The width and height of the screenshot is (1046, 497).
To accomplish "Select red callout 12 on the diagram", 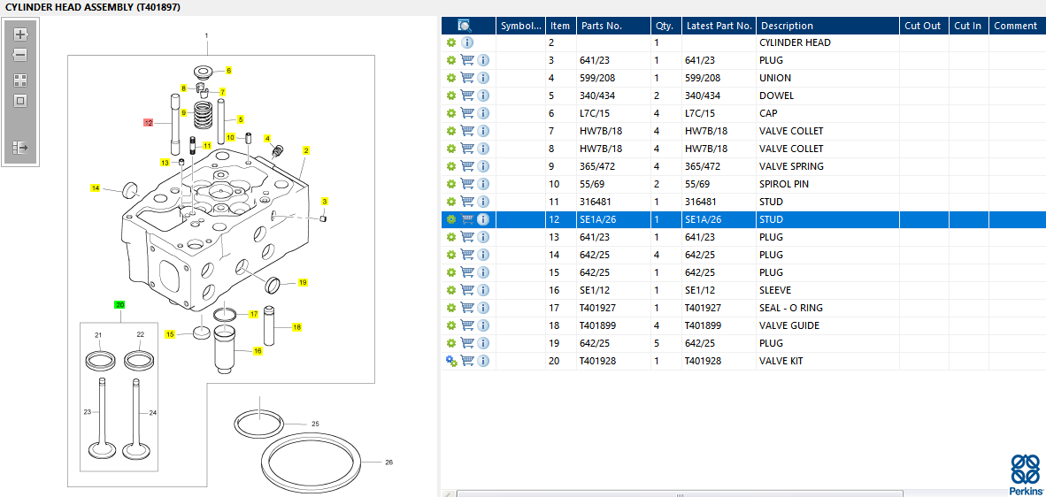I will (148, 123).
